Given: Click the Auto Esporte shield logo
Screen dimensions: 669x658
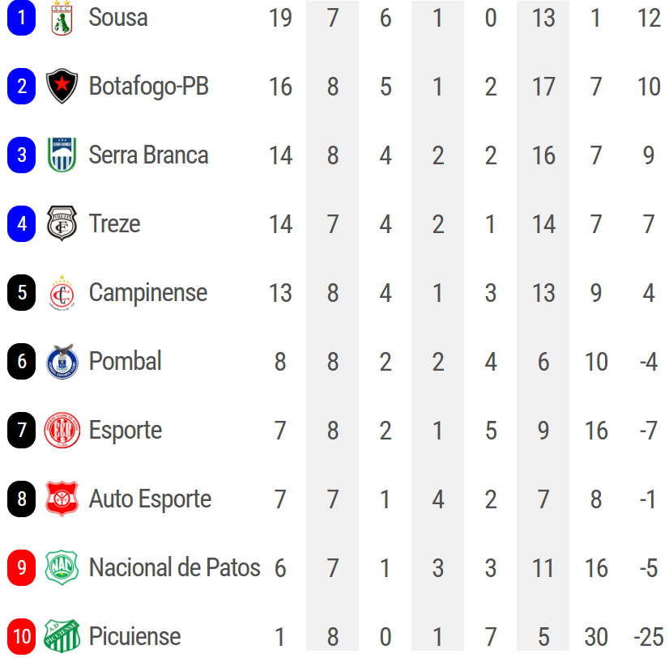Looking at the screenshot, I should coord(62,499).
